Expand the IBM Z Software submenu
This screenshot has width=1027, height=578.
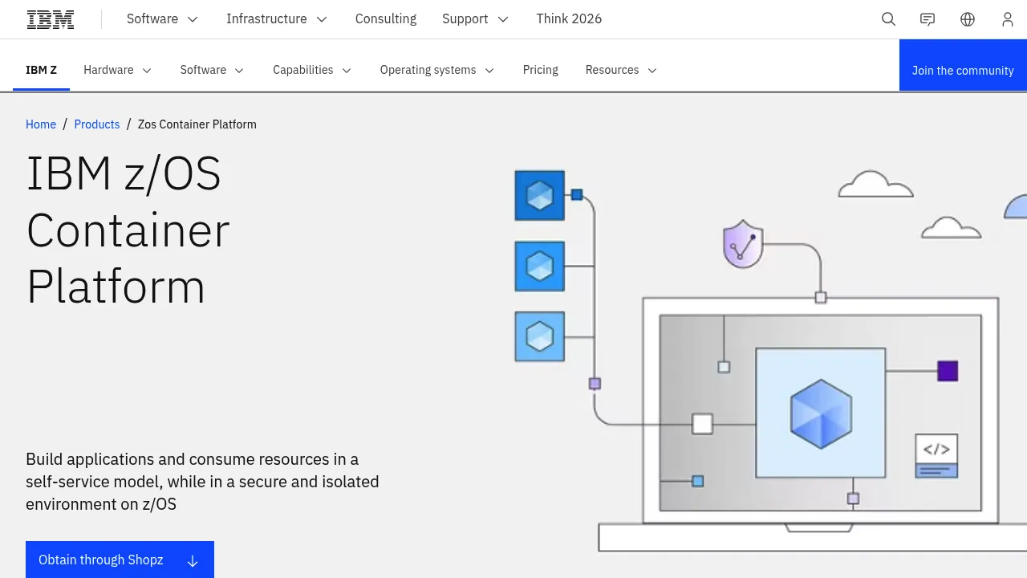[x=213, y=70]
